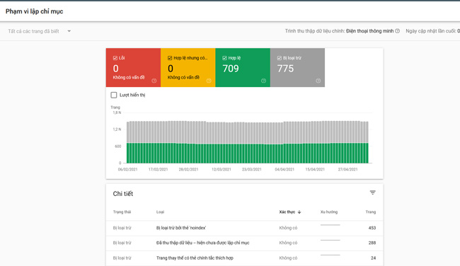Click trend line in the 288 pages row
This screenshot has height=266, width=460.
click(x=330, y=241)
